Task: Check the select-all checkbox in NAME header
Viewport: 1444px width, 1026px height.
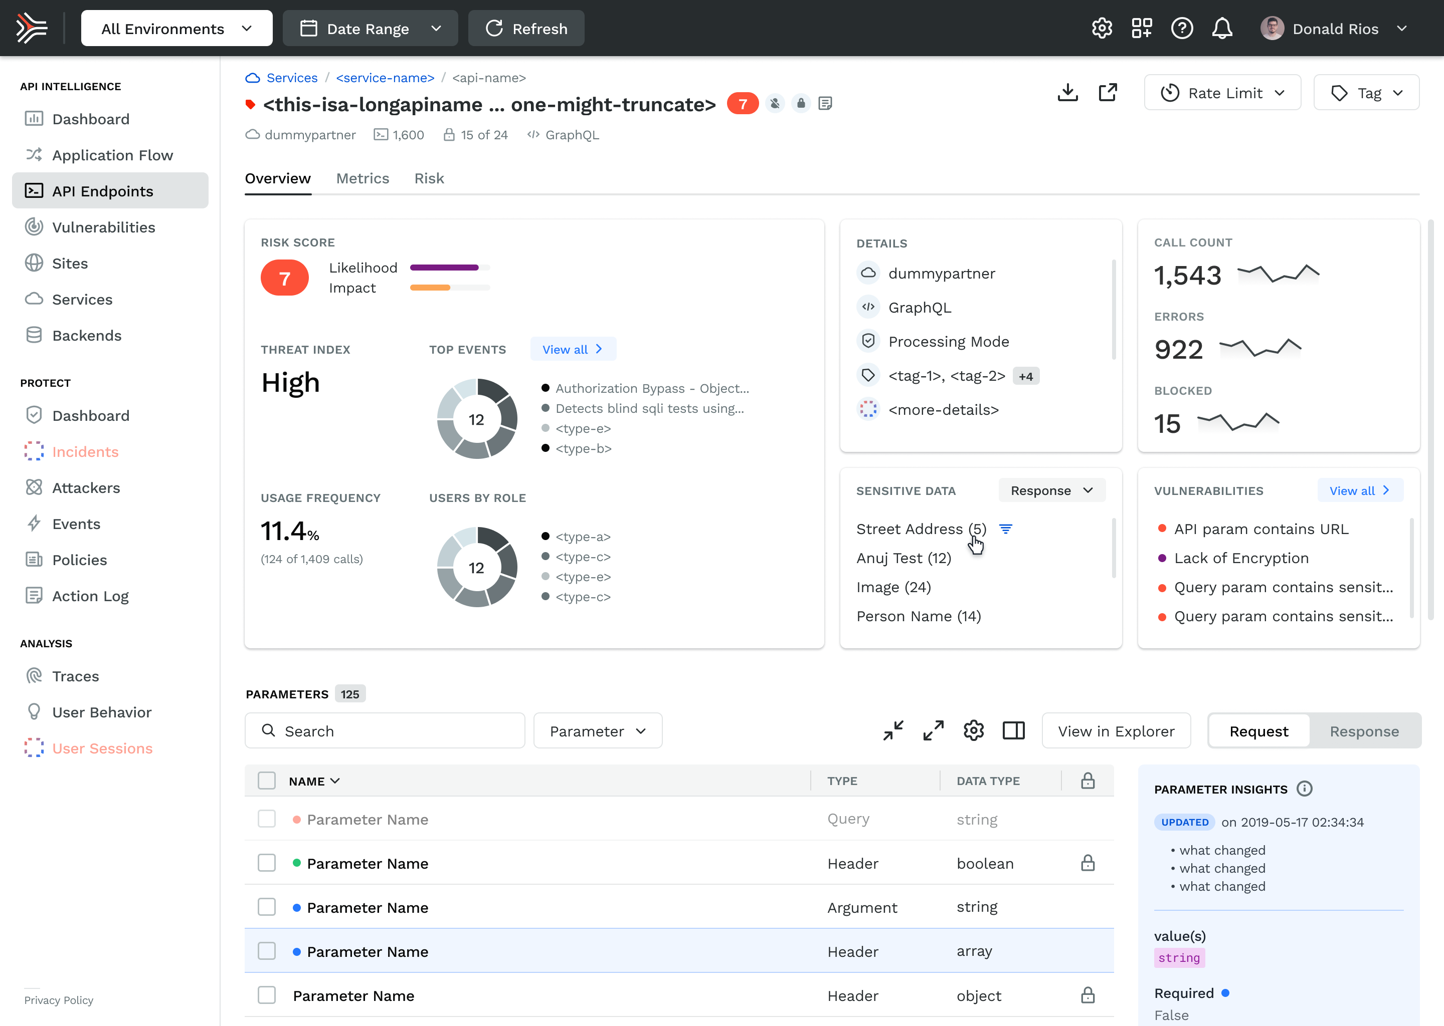Action: (x=267, y=781)
